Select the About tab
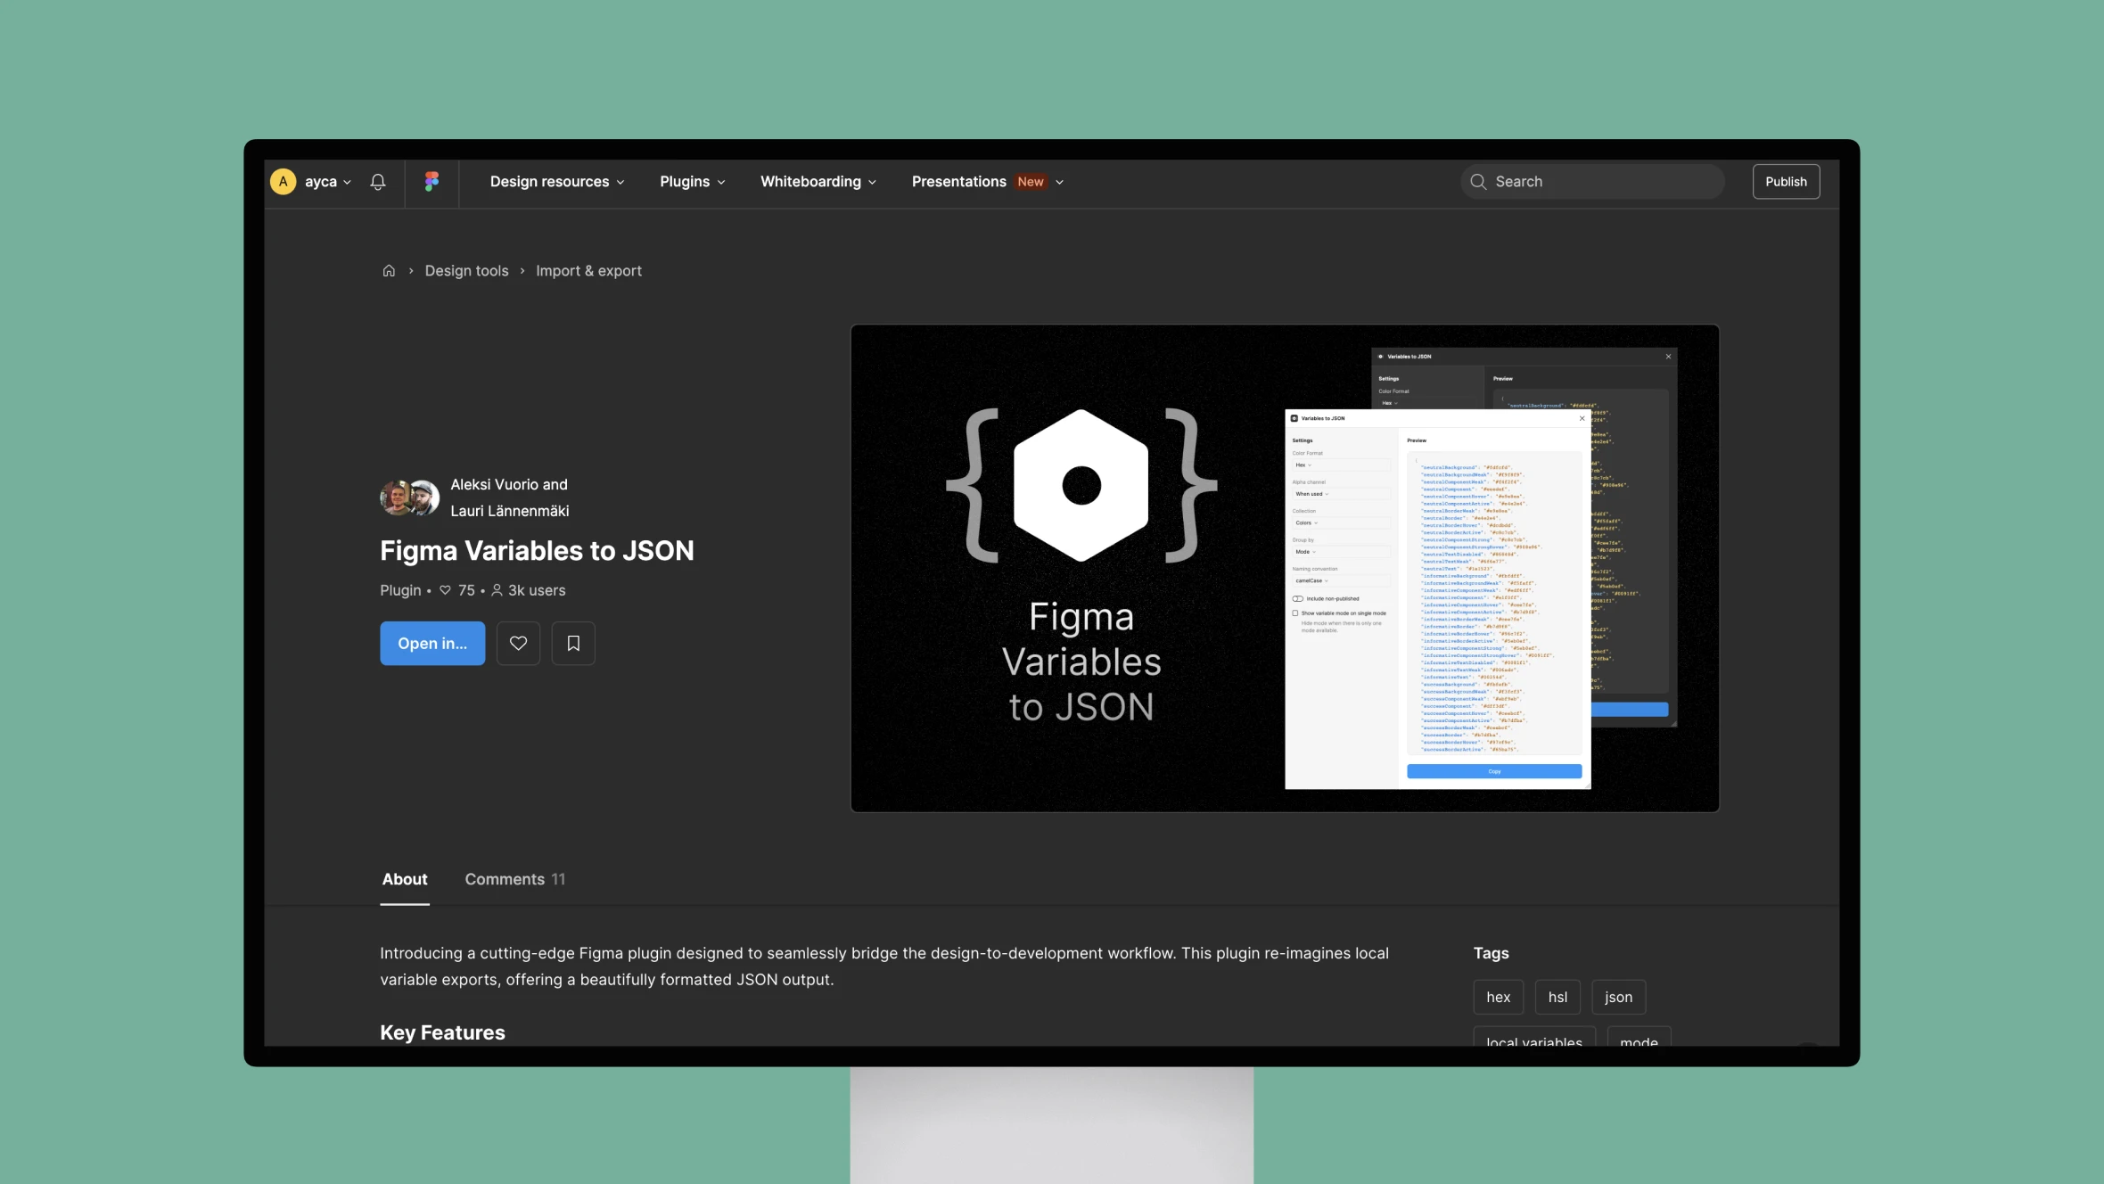 coord(403,879)
